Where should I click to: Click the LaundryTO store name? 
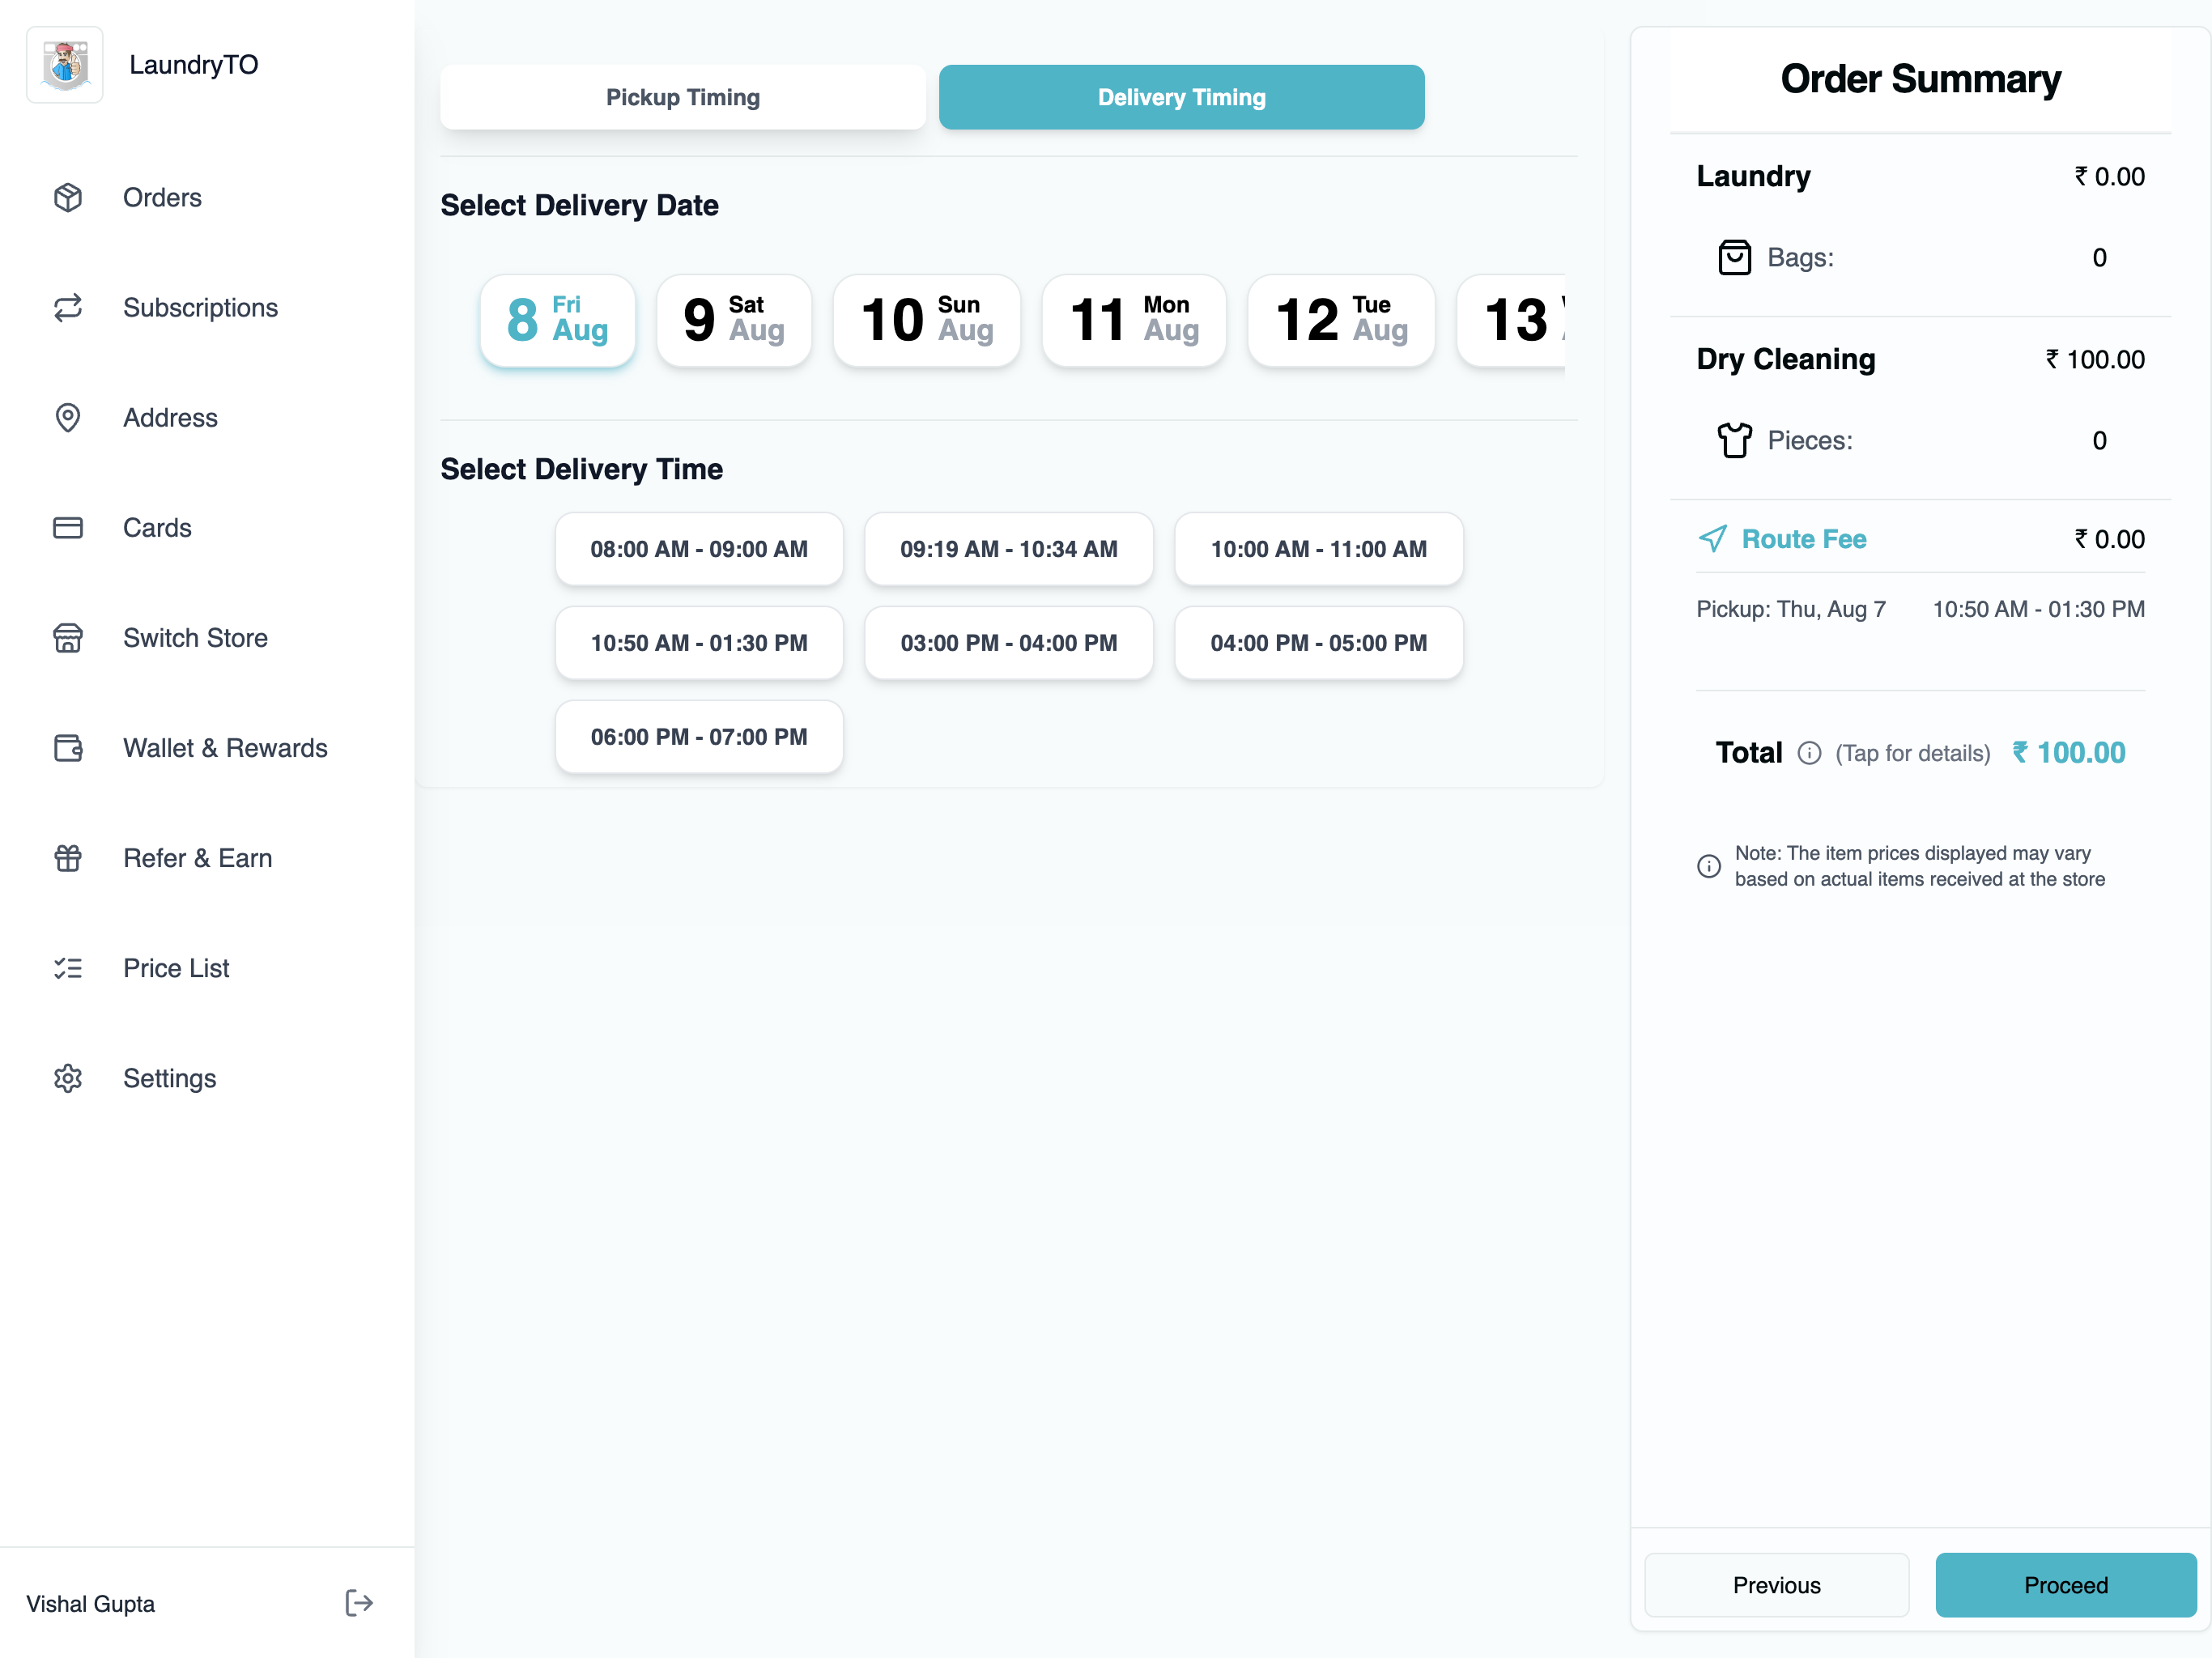[194, 65]
